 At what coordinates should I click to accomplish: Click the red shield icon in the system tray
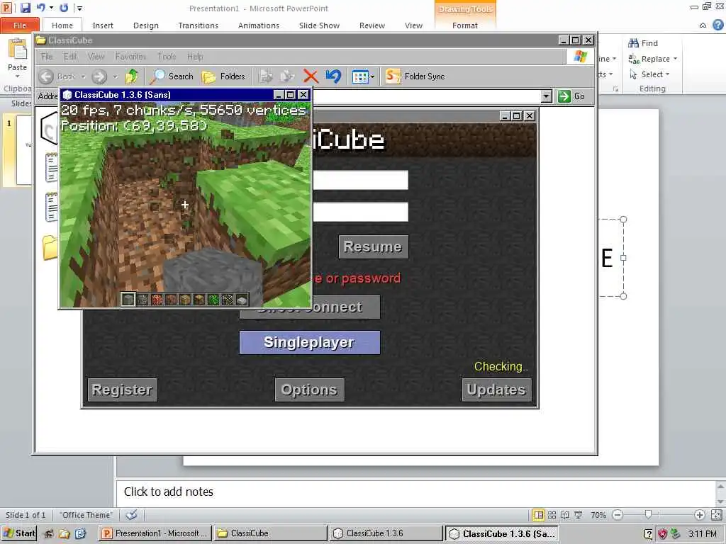[x=663, y=534]
